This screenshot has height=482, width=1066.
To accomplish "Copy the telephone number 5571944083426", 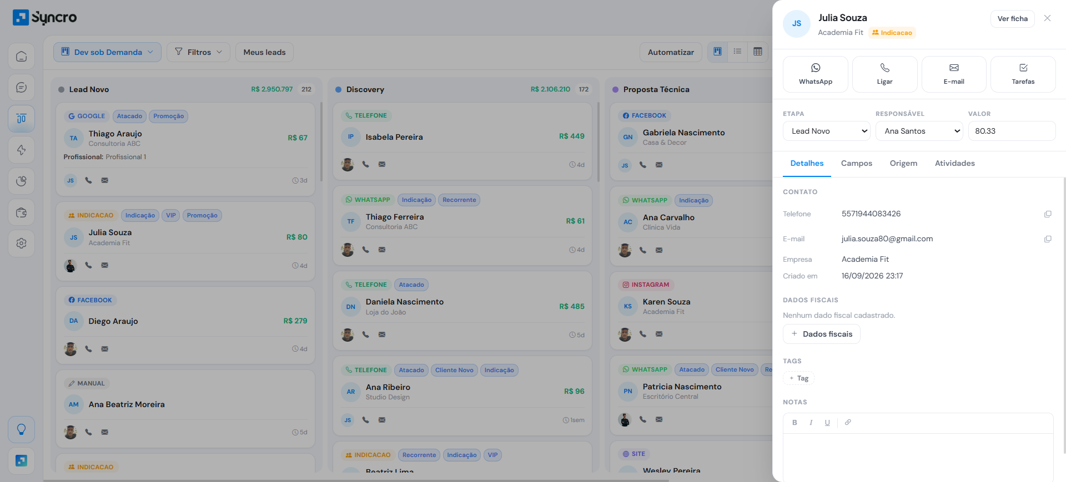I will point(1048,214).
